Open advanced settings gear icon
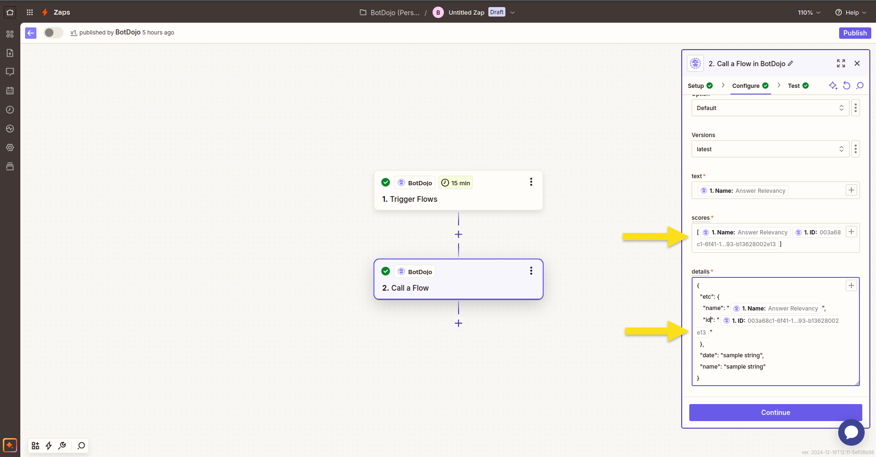This screenshot has height=457, width=876. [x=10, y=147]
